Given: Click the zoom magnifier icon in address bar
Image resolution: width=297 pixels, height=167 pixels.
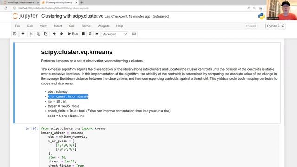Looking at the screenshot, I should pos(254,8).
